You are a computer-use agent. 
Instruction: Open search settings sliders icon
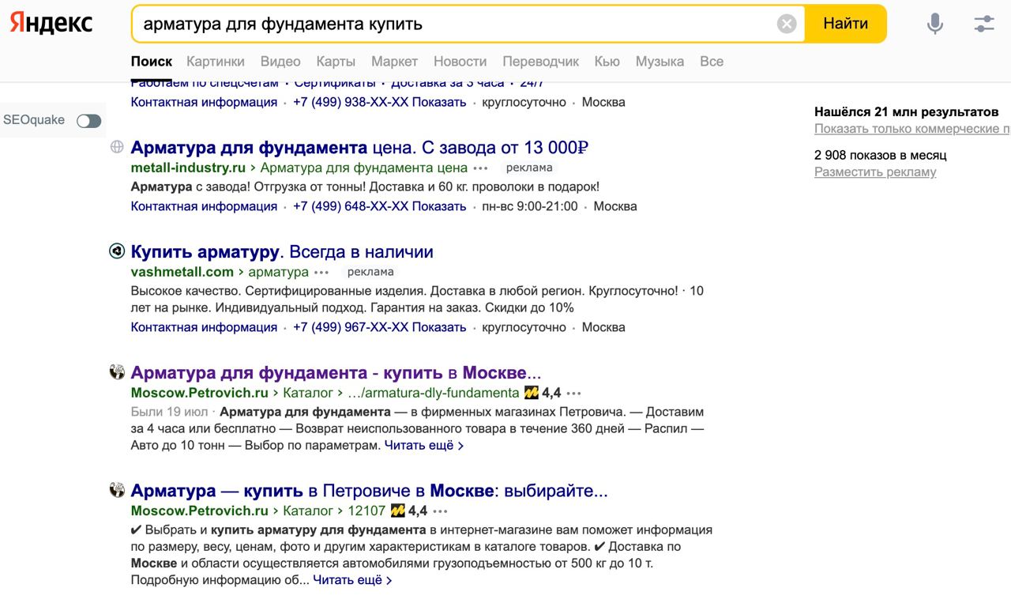[983, 24]
